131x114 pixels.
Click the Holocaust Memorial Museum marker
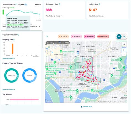[x=47, y=69]
